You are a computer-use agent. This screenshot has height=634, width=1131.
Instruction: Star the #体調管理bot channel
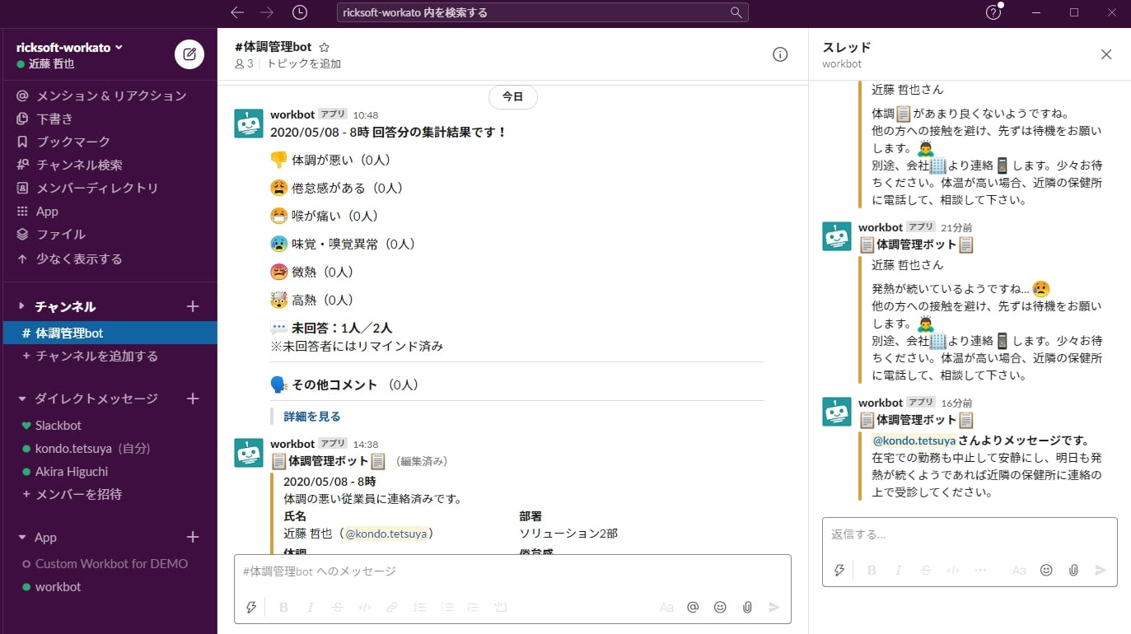pos(325,48)
